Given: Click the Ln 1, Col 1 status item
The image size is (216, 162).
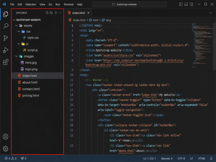Looking at the screenshot, I should pyautogui.click(x=149, y=158).
